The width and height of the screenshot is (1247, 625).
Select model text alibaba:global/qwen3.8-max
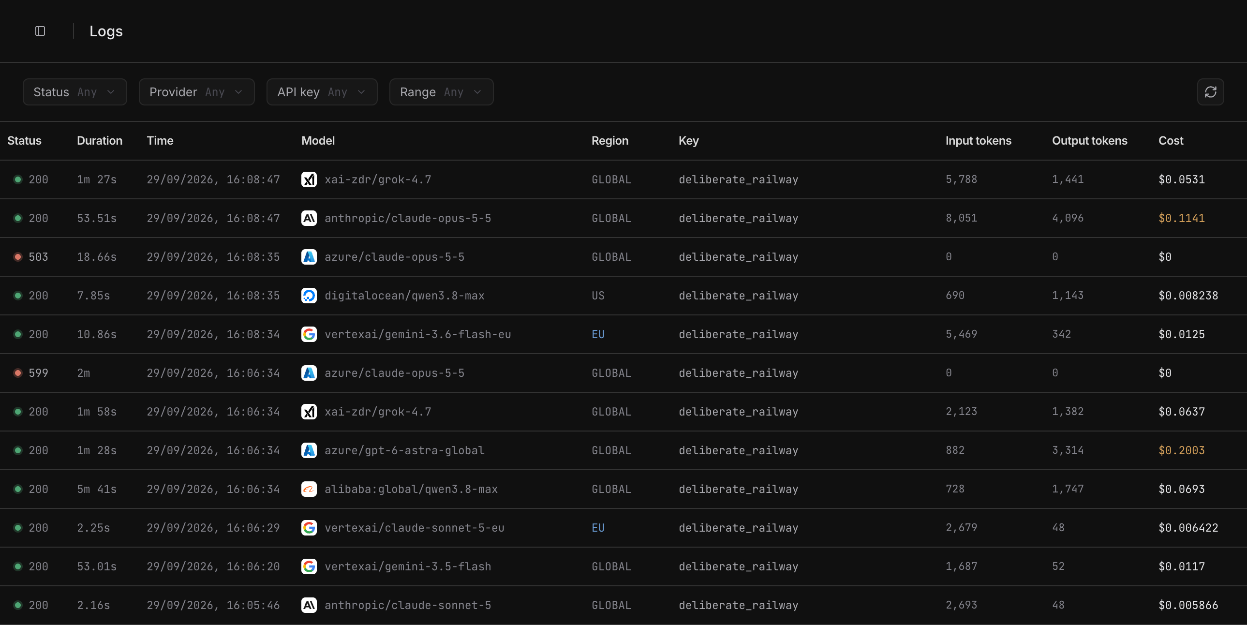click(x=411, y=490)
